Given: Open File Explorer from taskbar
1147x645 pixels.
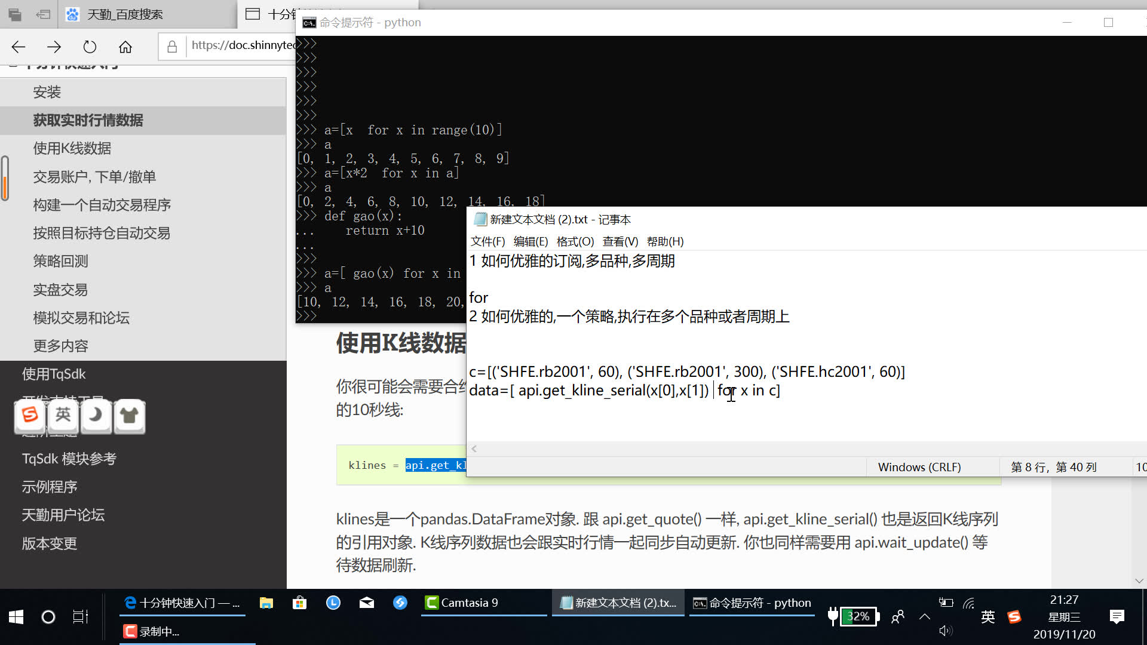Looking at the screenshot, I should tap(266, 603).
